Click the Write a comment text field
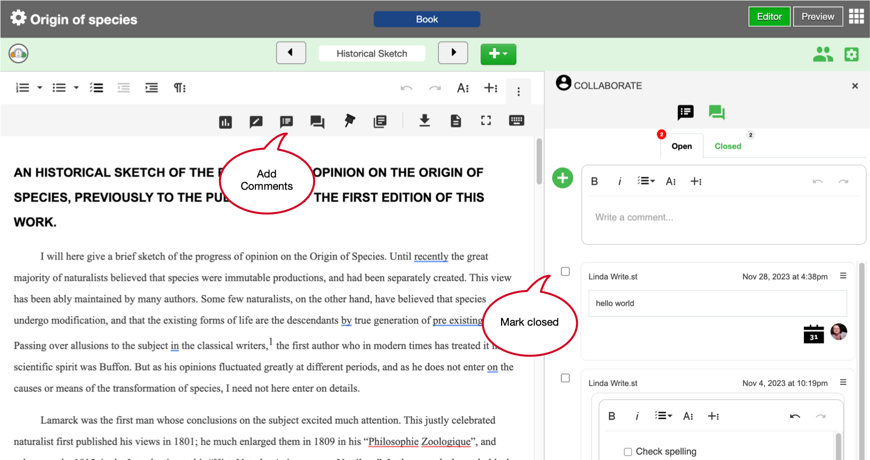Image resolution: width=870 pixels, height=460 pixels. click(x=723, y=217)
